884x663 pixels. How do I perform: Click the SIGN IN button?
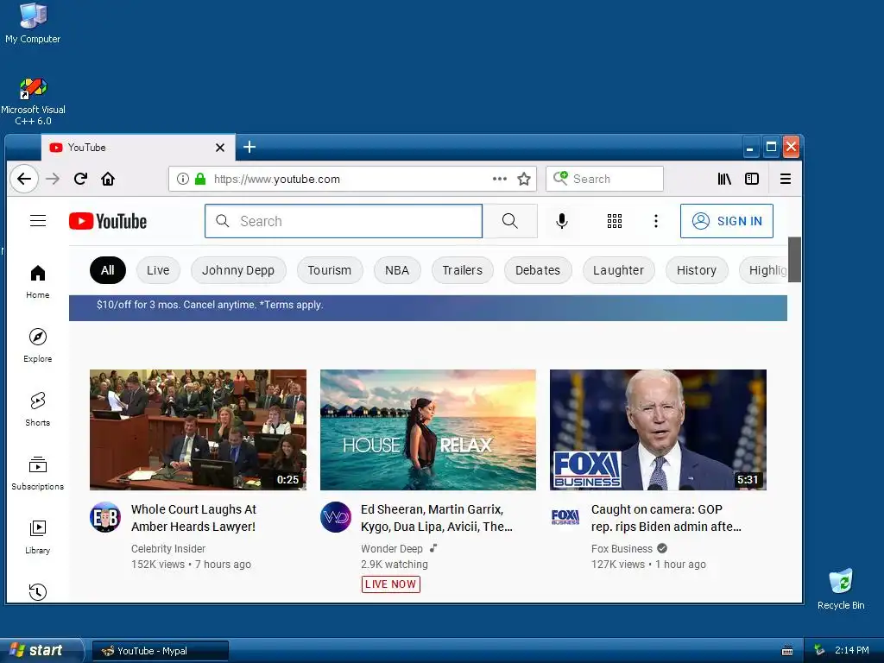726,221
